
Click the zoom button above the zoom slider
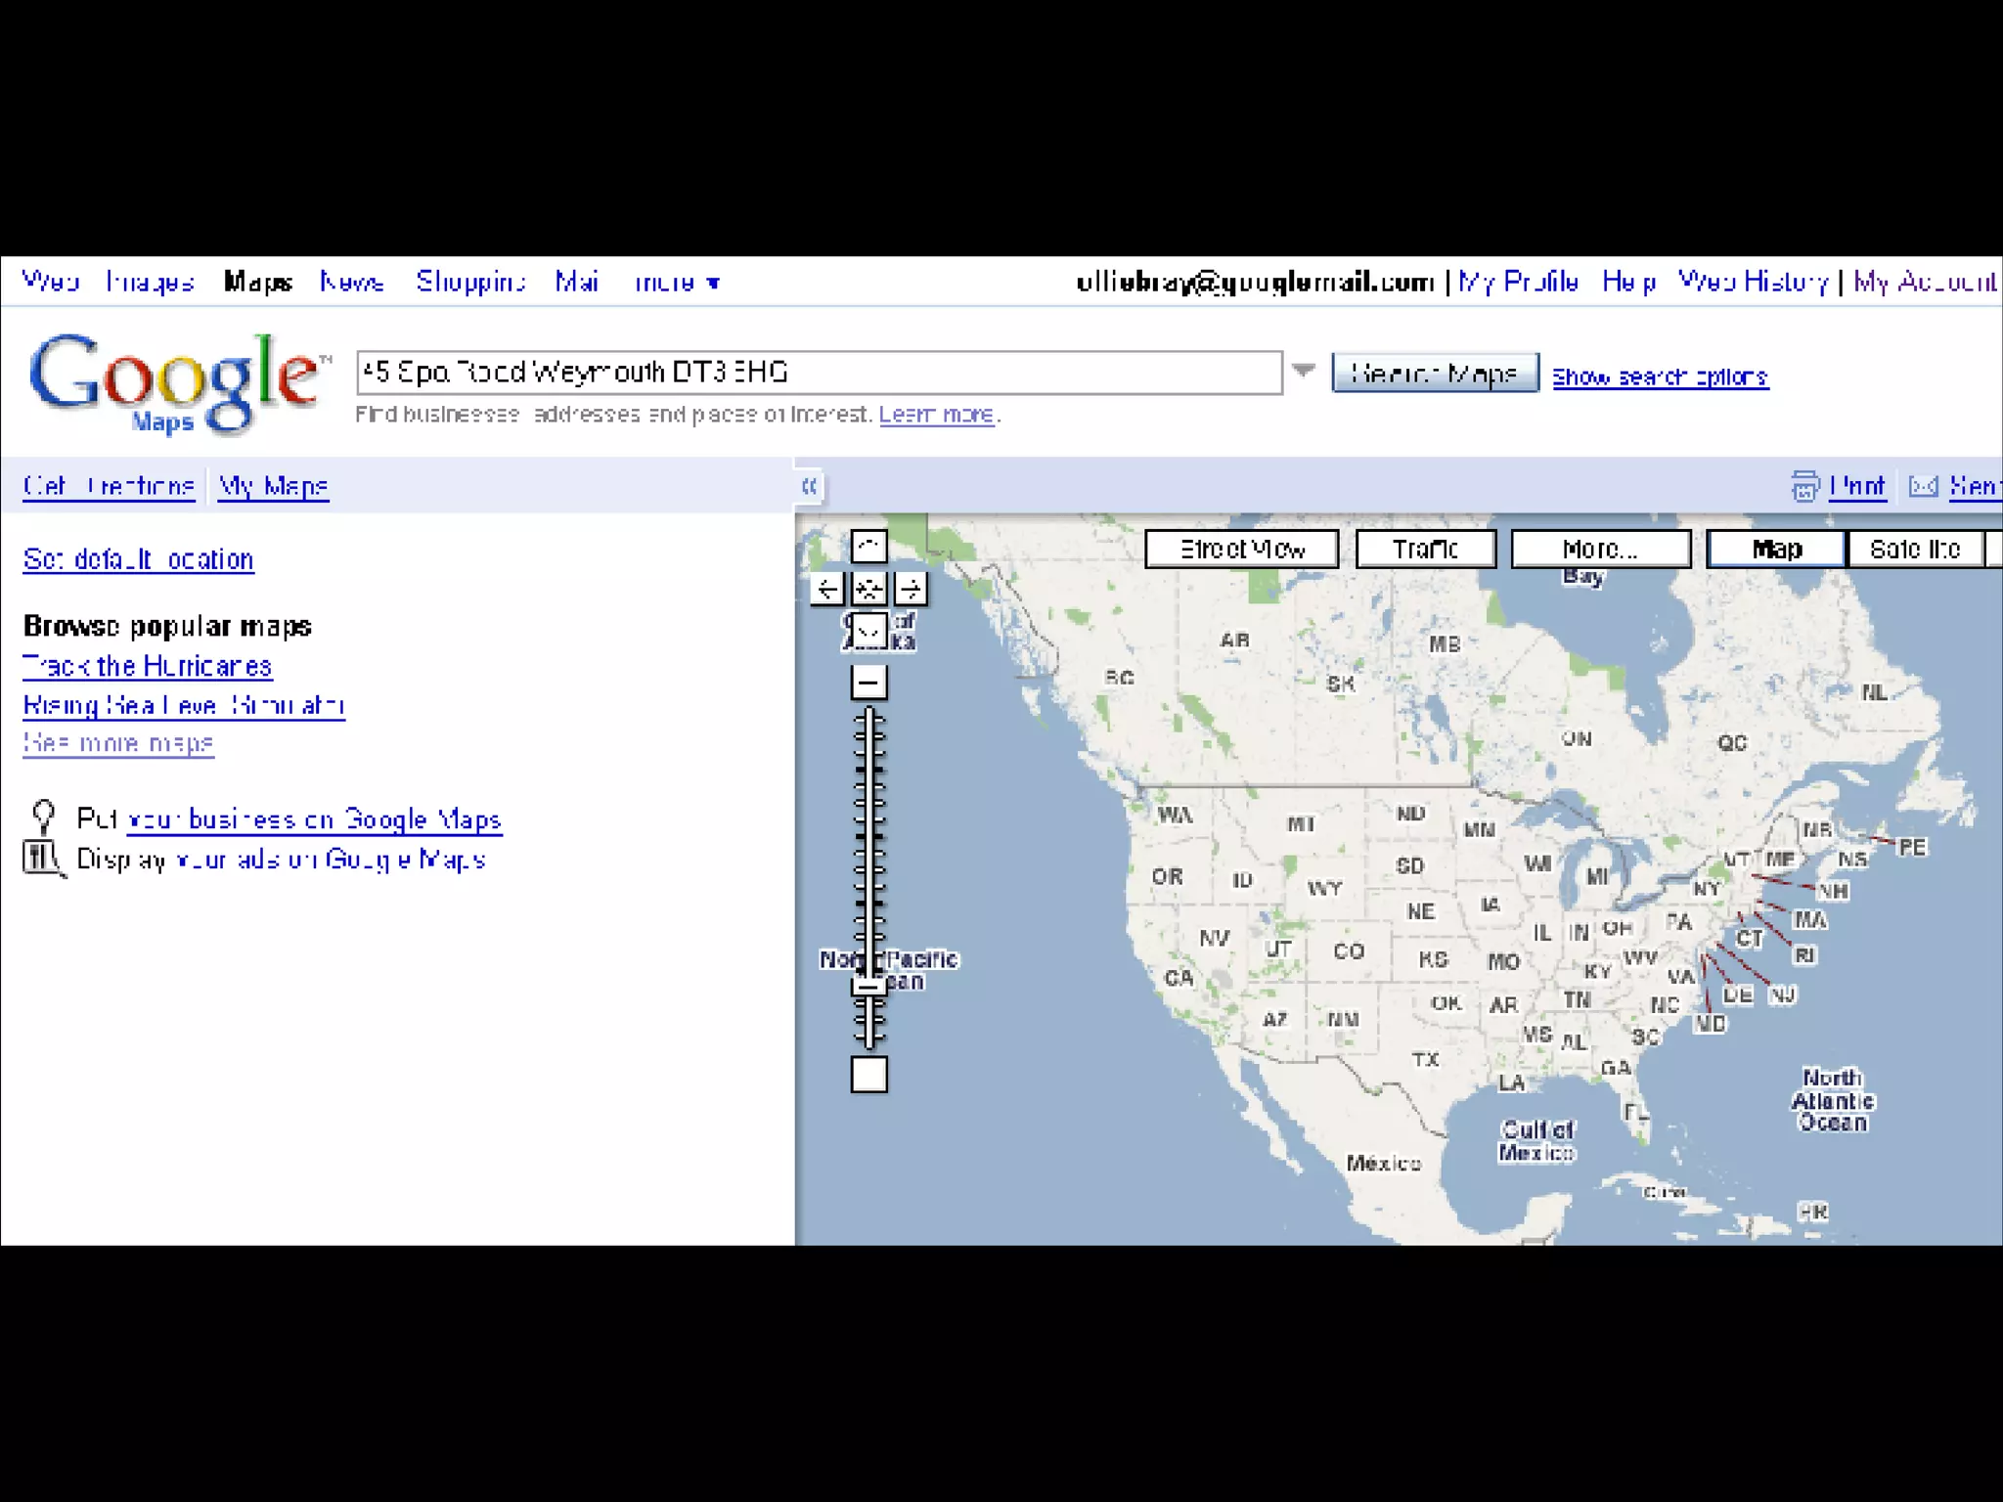click(868, 682)
